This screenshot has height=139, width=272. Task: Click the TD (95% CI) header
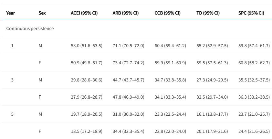208,13
